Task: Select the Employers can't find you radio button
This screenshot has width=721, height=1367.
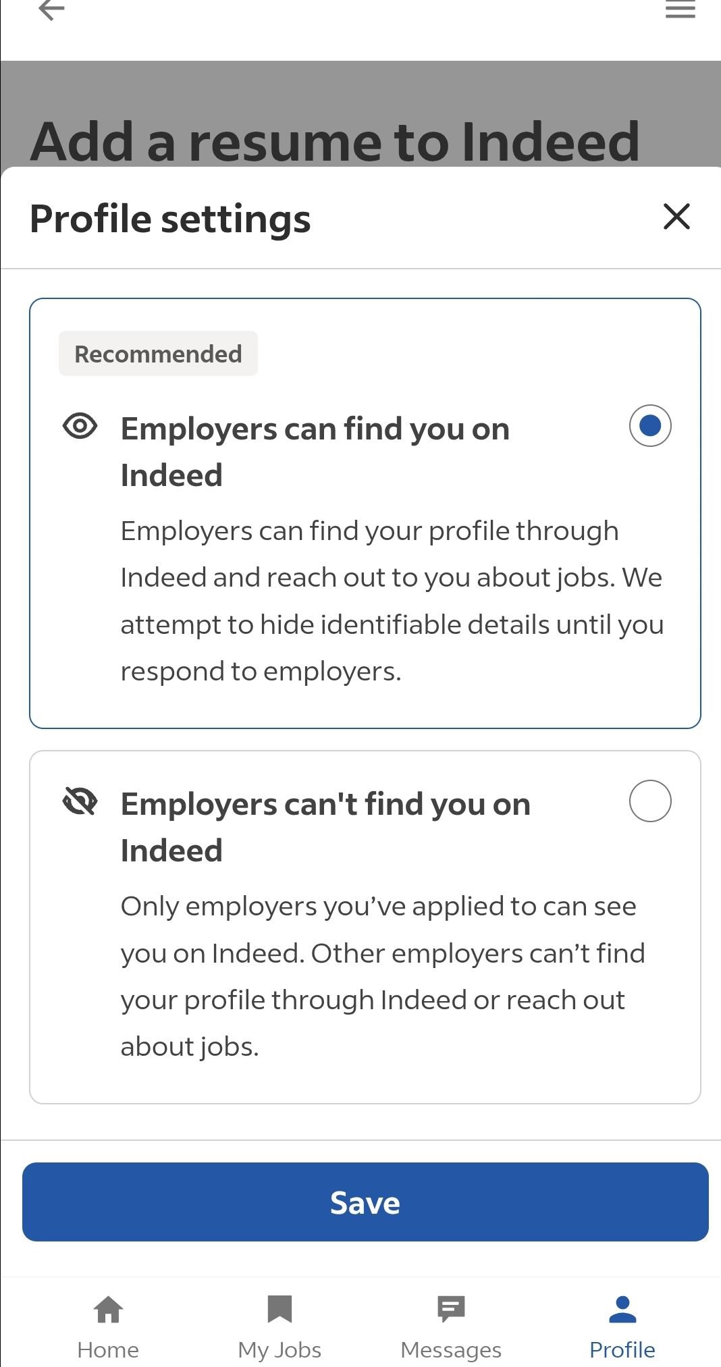Action: tap(650, 801)
